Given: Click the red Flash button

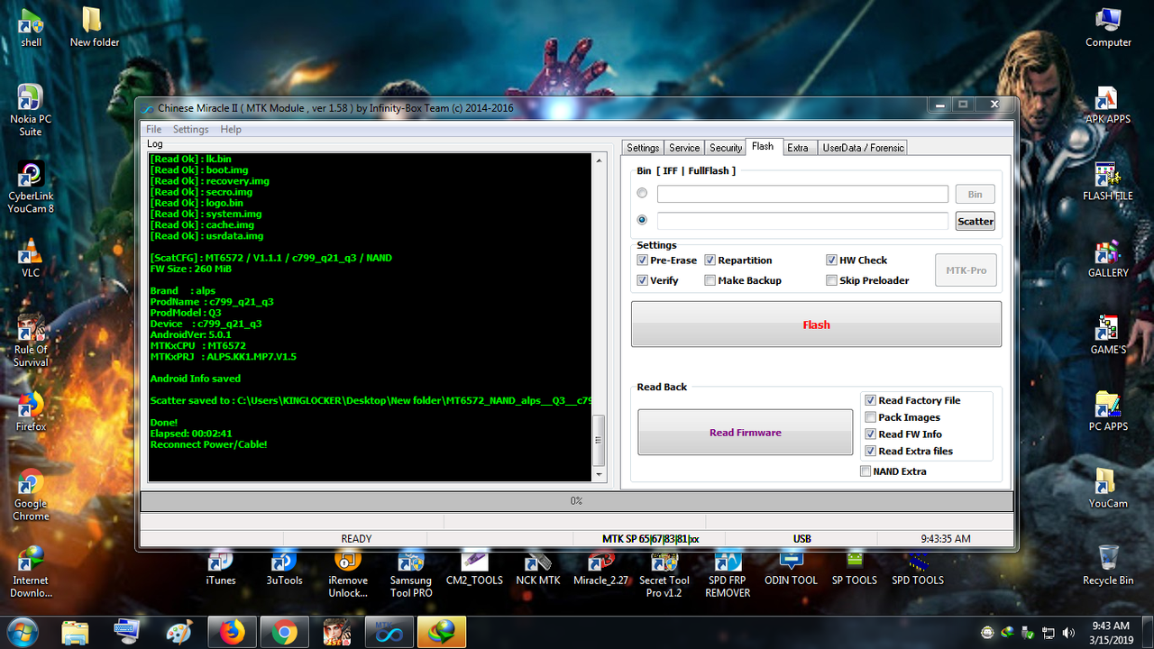Looking at the screenshot, I should 816,324.
